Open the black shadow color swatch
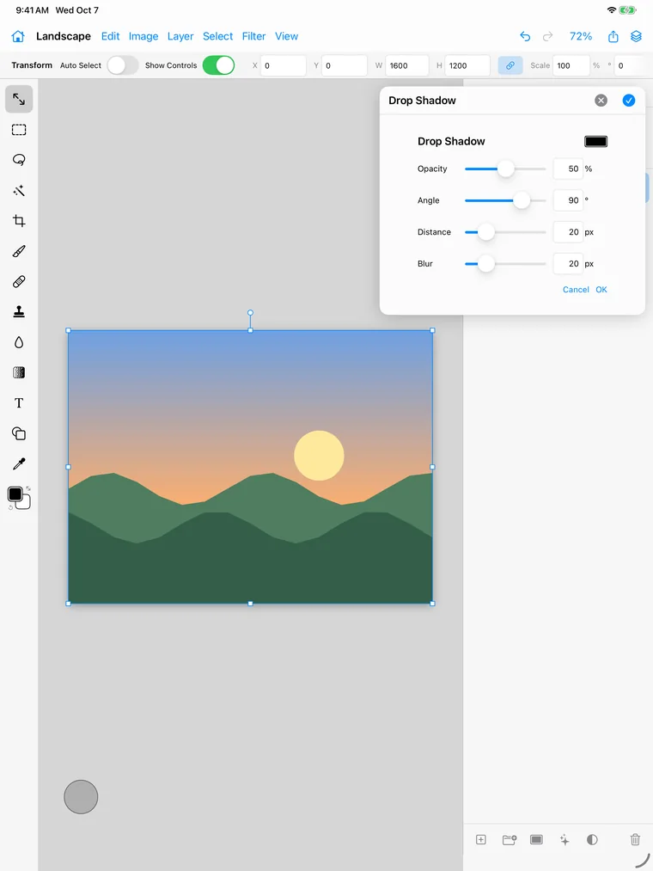 [595, 141]
